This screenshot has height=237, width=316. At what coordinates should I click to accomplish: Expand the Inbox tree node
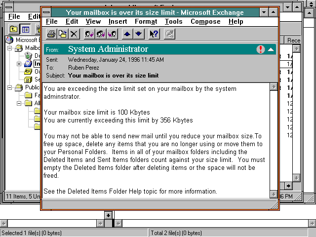point(19,64)
